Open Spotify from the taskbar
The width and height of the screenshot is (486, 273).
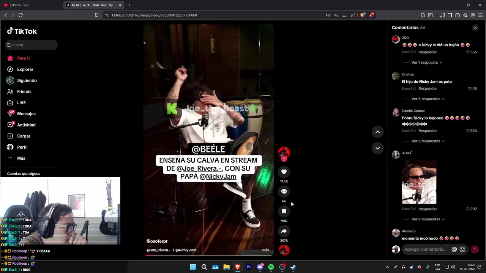tap(271, 267)
